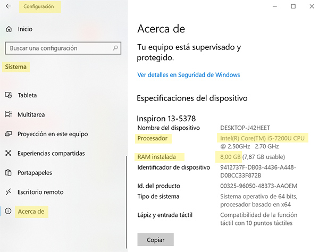The image size is (319, 252).
Task: Open the Multitarea settings page
Action: click(x=31, y=114)
